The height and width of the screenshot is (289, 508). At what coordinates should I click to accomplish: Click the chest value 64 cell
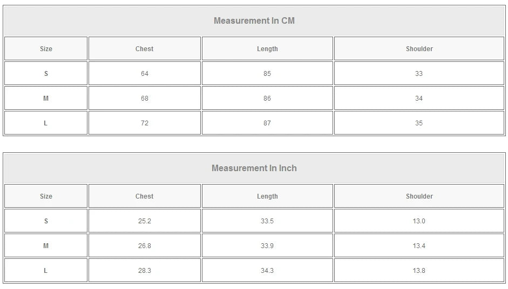144,74
